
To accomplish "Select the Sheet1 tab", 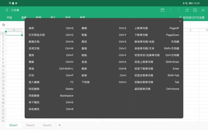I will coord(13,125).
